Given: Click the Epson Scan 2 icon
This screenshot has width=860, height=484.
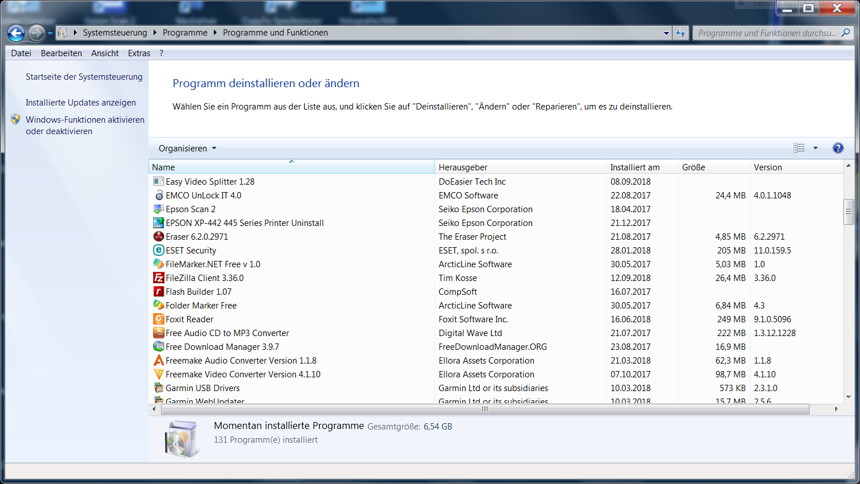Looking at the screenshot, I should pyautogui.click(x=159, y=209).
